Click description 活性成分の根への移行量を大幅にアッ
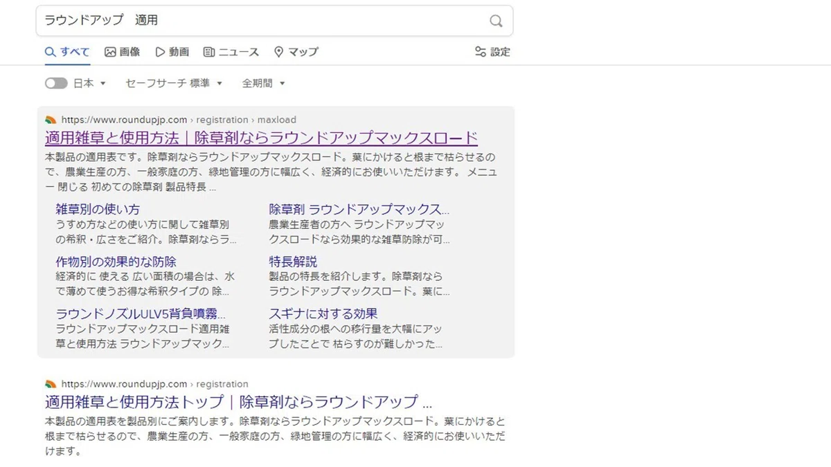Viewport: 831px width, 467px height. (355, 336)
